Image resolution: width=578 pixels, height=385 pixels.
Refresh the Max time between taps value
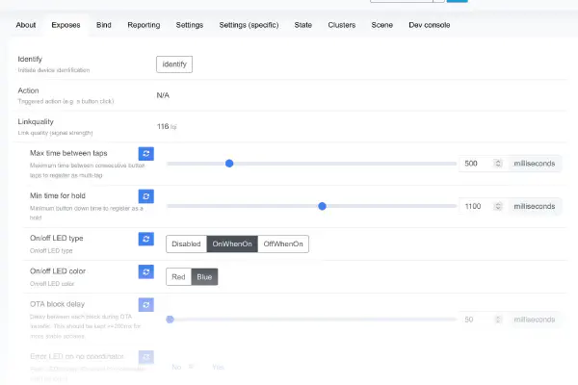pos(145,154)
